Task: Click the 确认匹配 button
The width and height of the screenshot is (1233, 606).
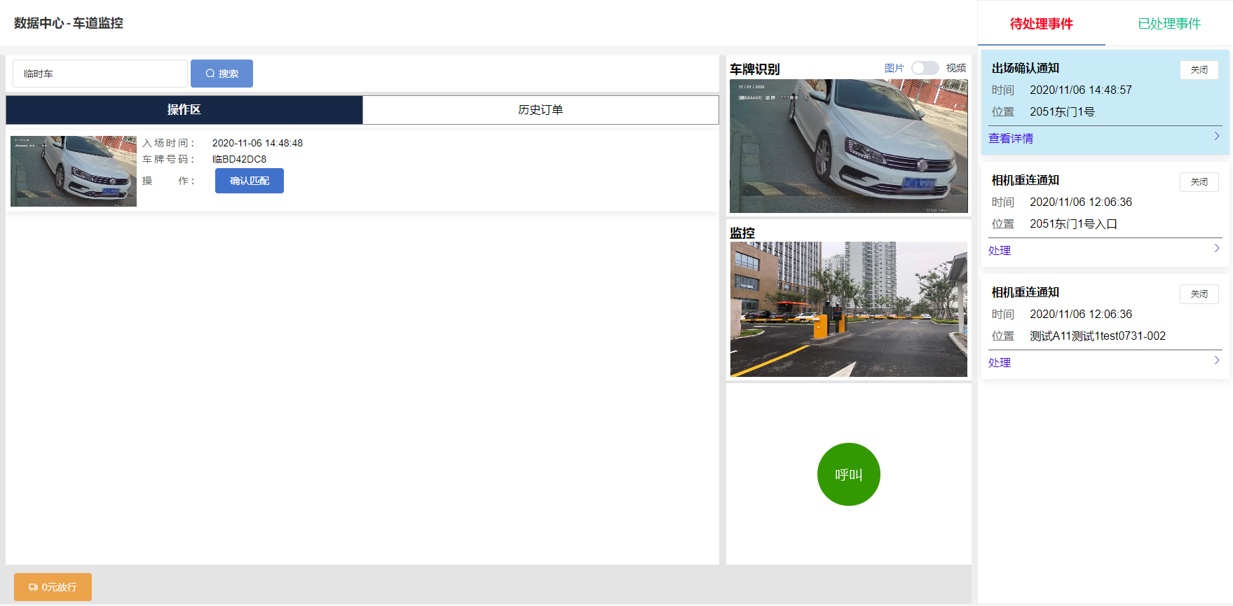Action: pyautogui.click(x=249, y=181)
